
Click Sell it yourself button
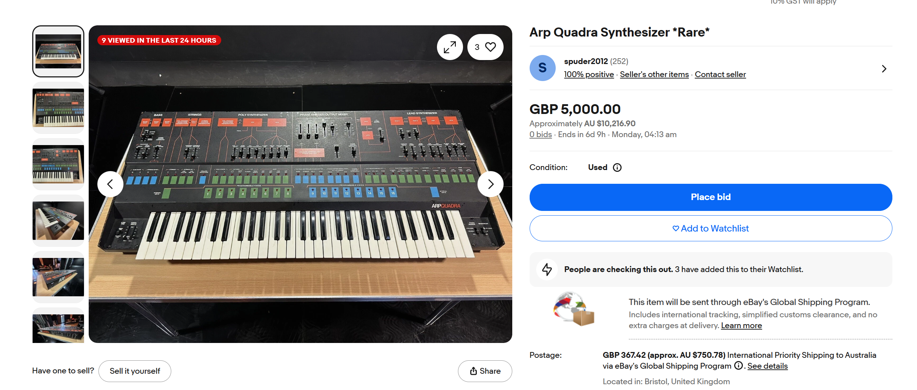[135, 371]
